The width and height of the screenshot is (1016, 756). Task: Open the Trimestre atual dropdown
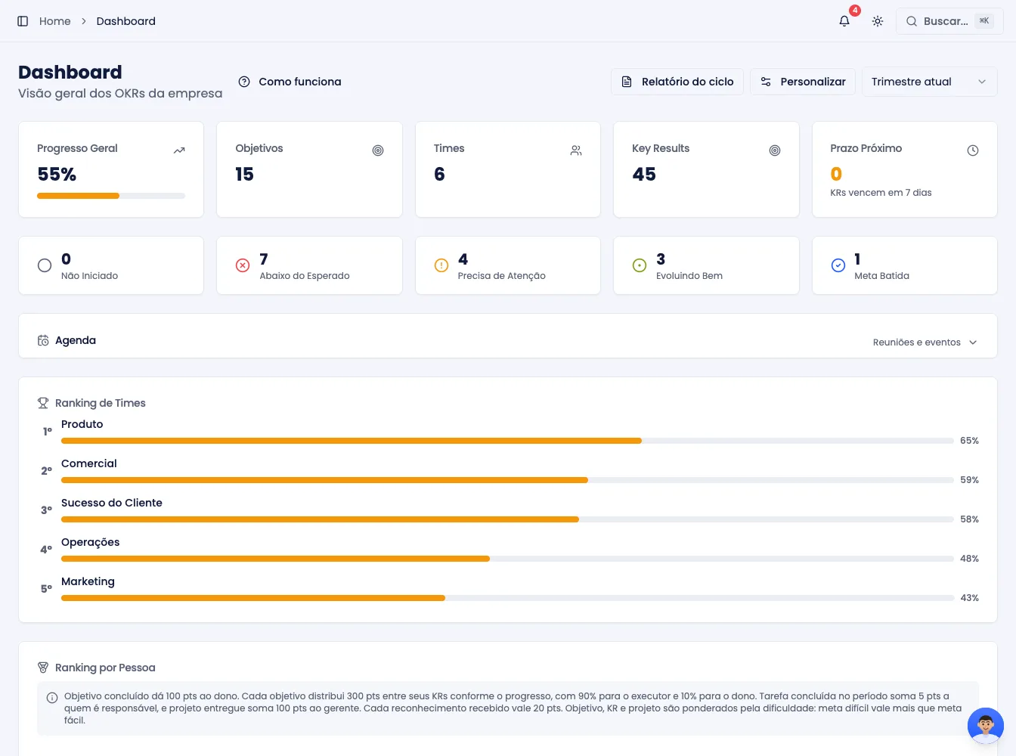click(930, 82)
